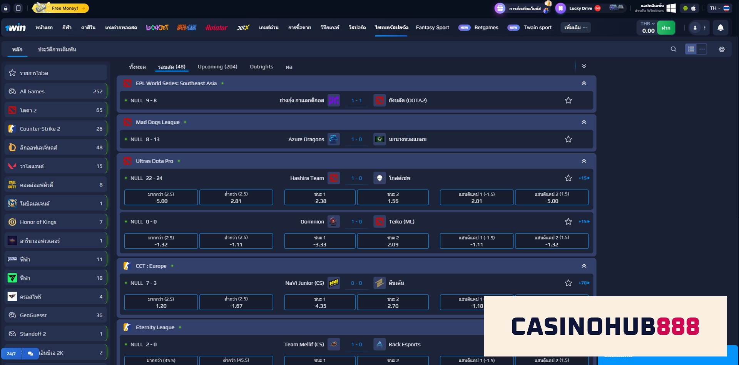The image size is (739, 365).
Task: Bet NaVi Junior มากกว่า (2.5) at 1.20
Action: tap(161, 302)
